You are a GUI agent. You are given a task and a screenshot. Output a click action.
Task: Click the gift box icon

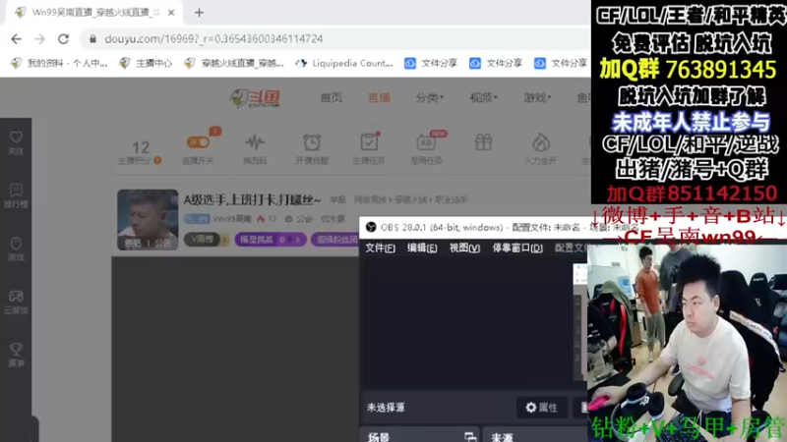(x=483, y=142)
